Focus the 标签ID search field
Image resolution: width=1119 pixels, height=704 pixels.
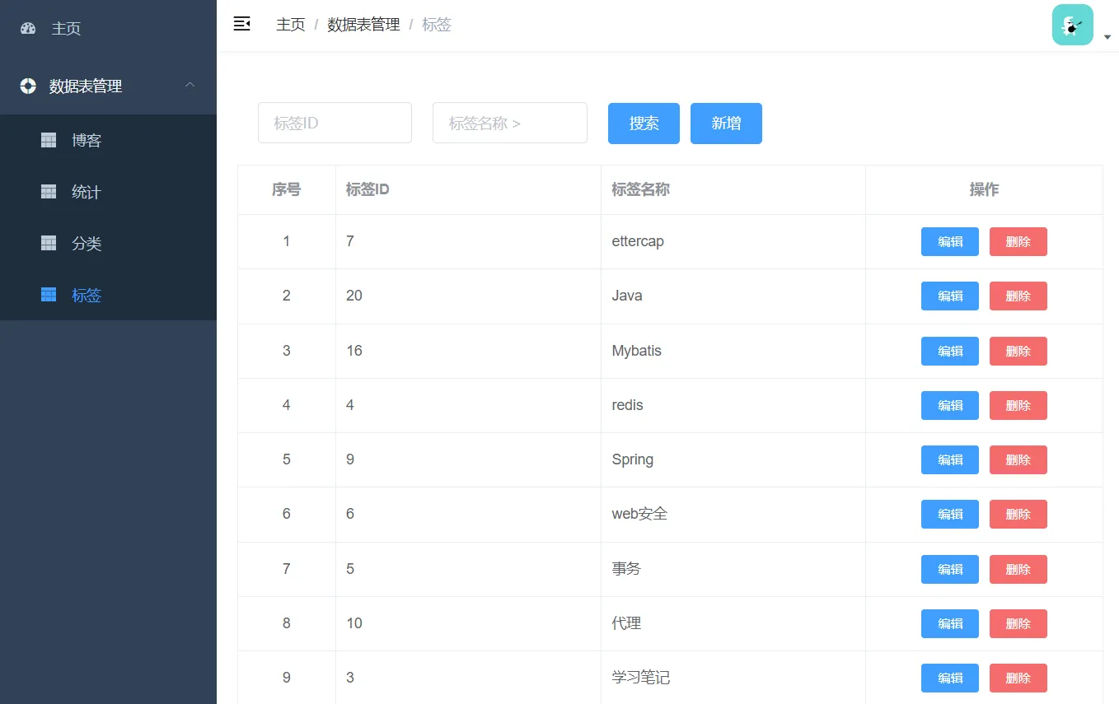click(335, 123)
